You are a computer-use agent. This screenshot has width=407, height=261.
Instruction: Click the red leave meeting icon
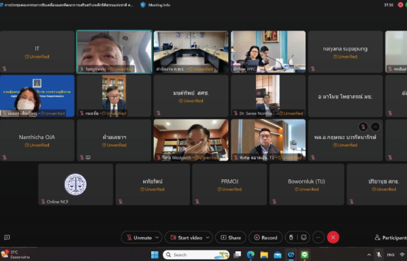coord(333,238)
